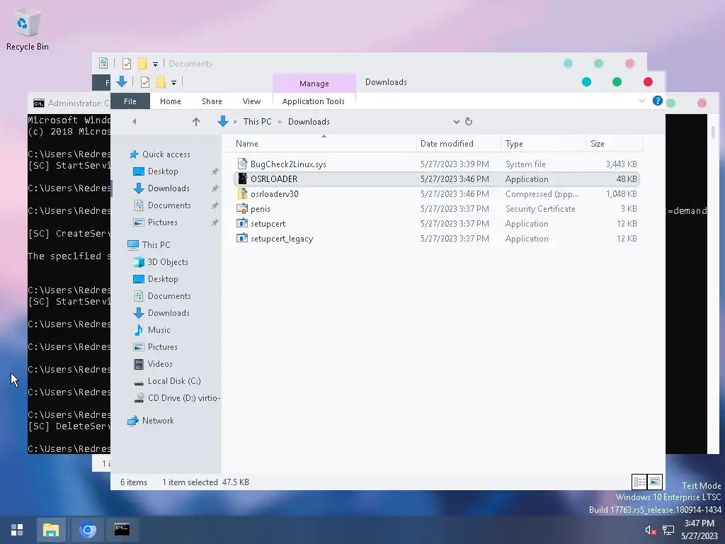Select the setupcert_legacy application icon
This screenshot has height=544, width=725.
pos(242,238)
